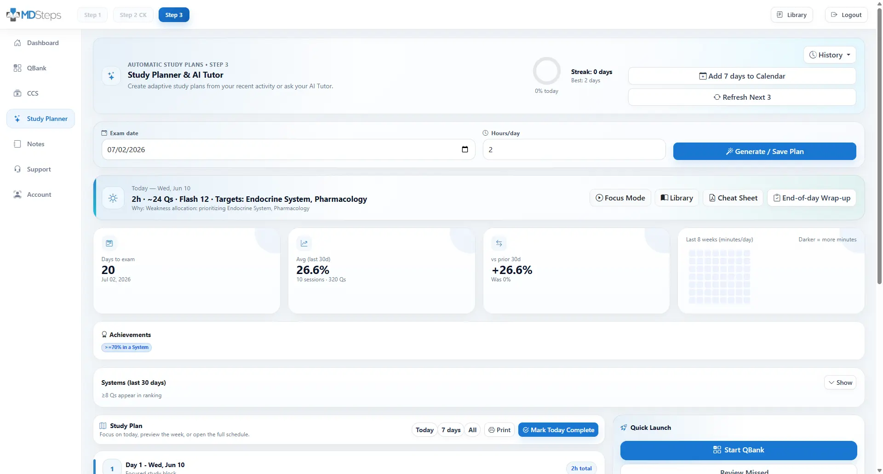Click the Logout button
Screen dimensions: 883x474
tap(846, 15)
